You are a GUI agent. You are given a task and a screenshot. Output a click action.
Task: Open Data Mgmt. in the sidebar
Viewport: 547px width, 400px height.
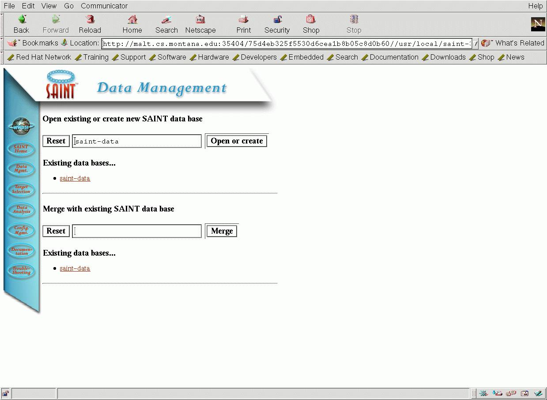click(x=21, y=169)
